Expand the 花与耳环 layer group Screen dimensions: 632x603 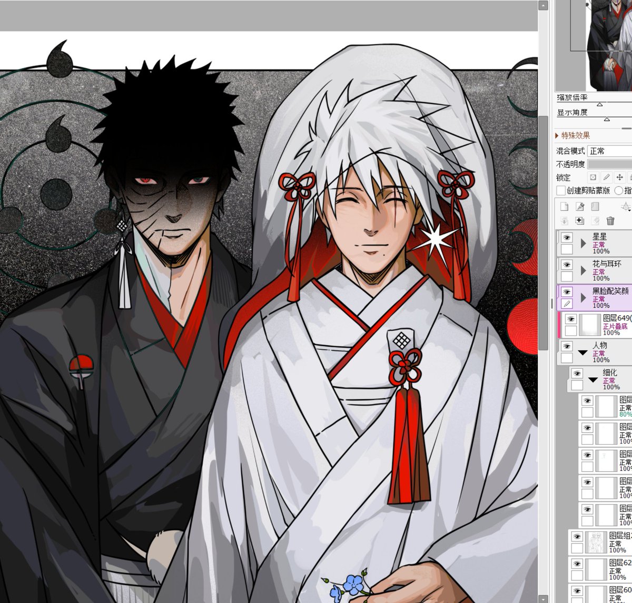pos(583,270)
